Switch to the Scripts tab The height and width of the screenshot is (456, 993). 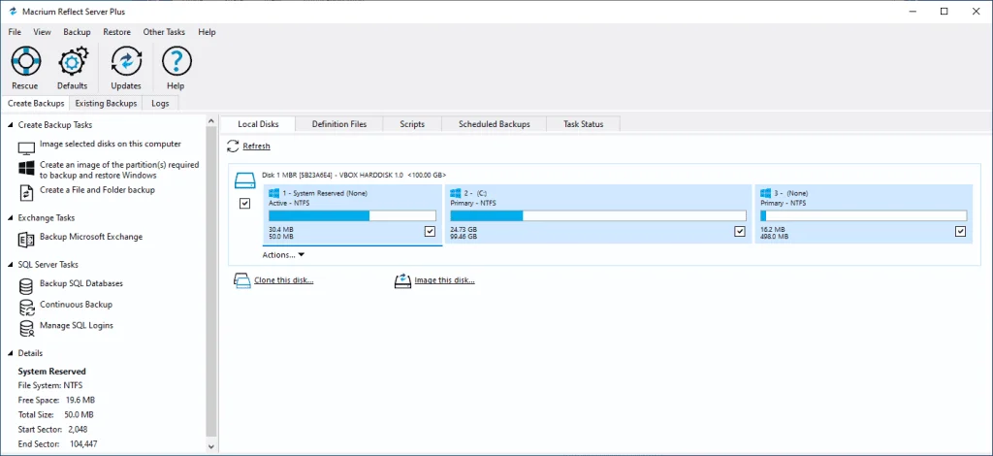tap(412, 124)
